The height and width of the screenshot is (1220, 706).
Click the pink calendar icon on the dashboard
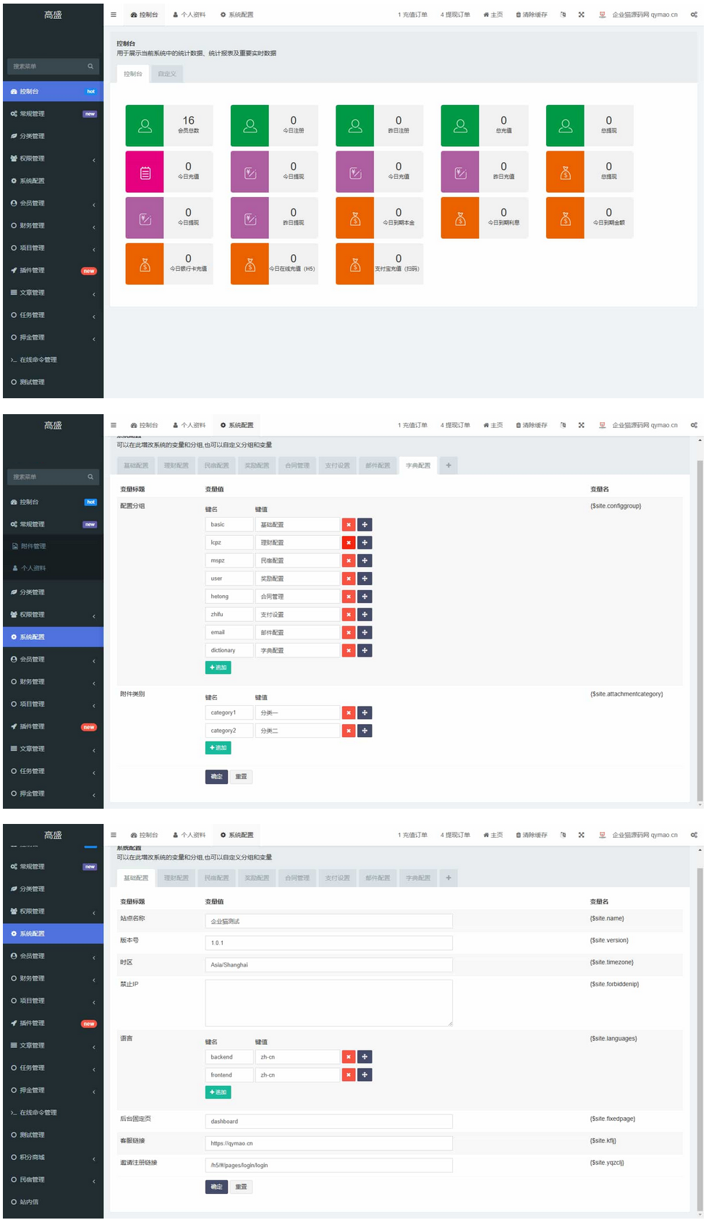coord(145,172)
